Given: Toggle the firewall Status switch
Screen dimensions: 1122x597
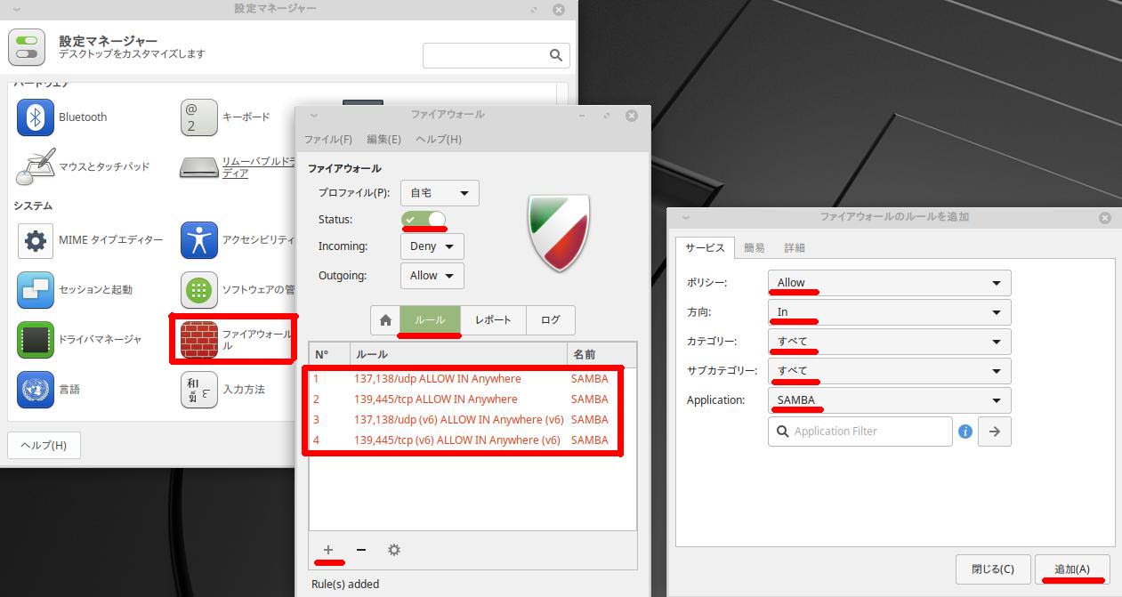Looking at the screenshot, I should tap(424, 219).
